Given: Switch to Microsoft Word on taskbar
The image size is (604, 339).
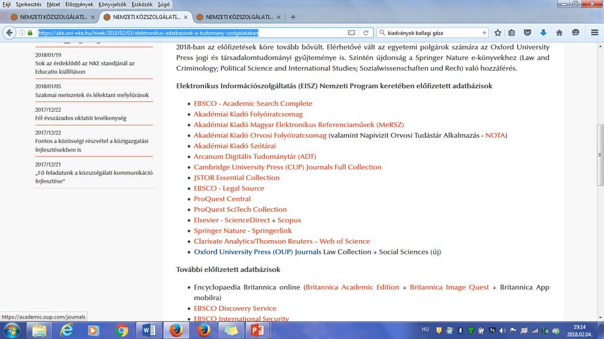Looking at the screenshot, I should point(149,331).
